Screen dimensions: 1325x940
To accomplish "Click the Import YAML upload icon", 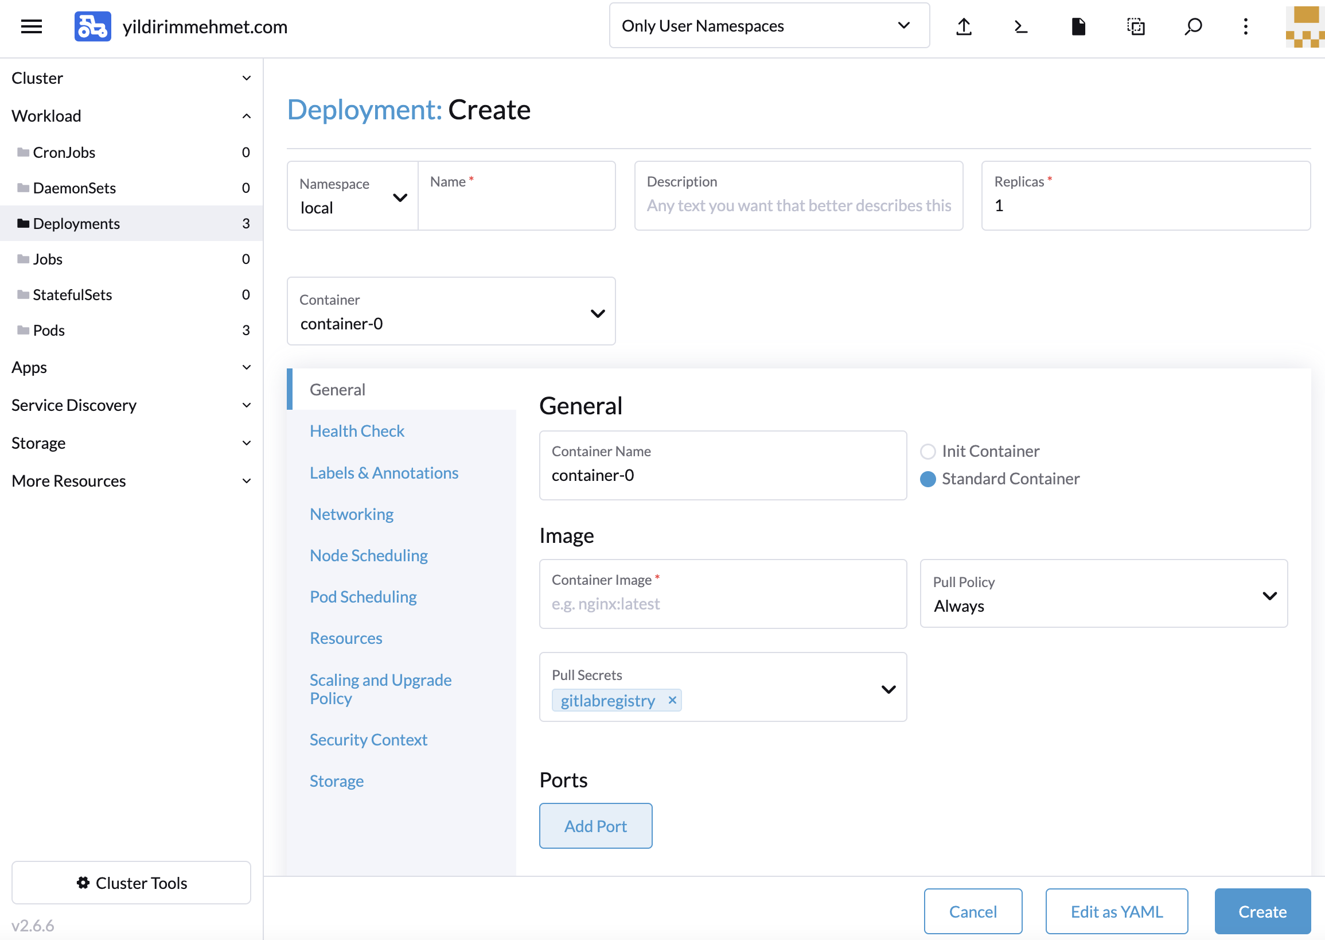I will [964, 26].
